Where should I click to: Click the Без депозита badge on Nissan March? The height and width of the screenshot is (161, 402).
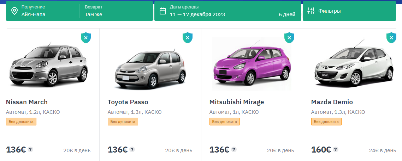(x=21, y=122)
